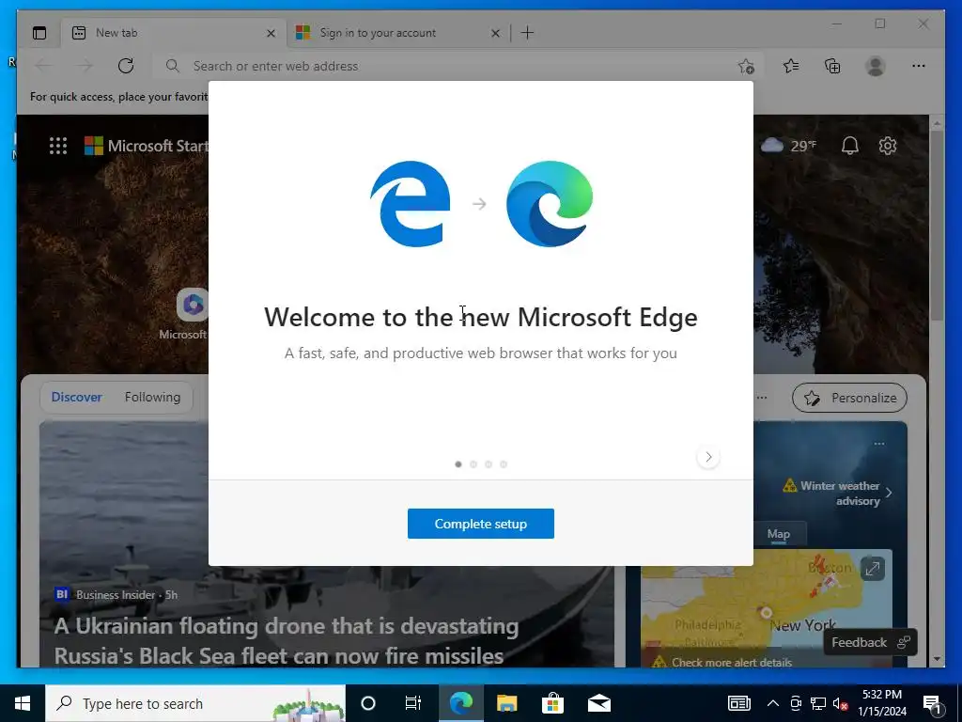Open Microsoft Store from the taskbar
Screen dimensions: 962x722
pyautogui.click(x=552, y=703)
